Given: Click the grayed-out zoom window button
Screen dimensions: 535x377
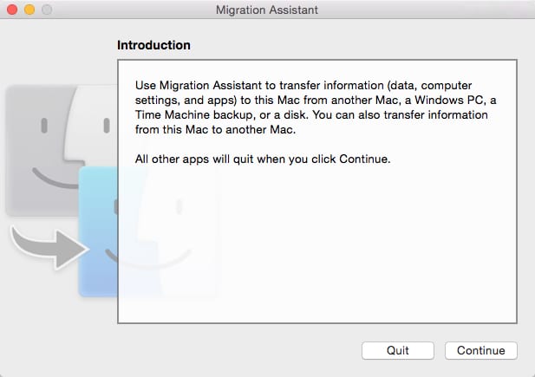Looking at the screenshot, I should click(46, 10).
